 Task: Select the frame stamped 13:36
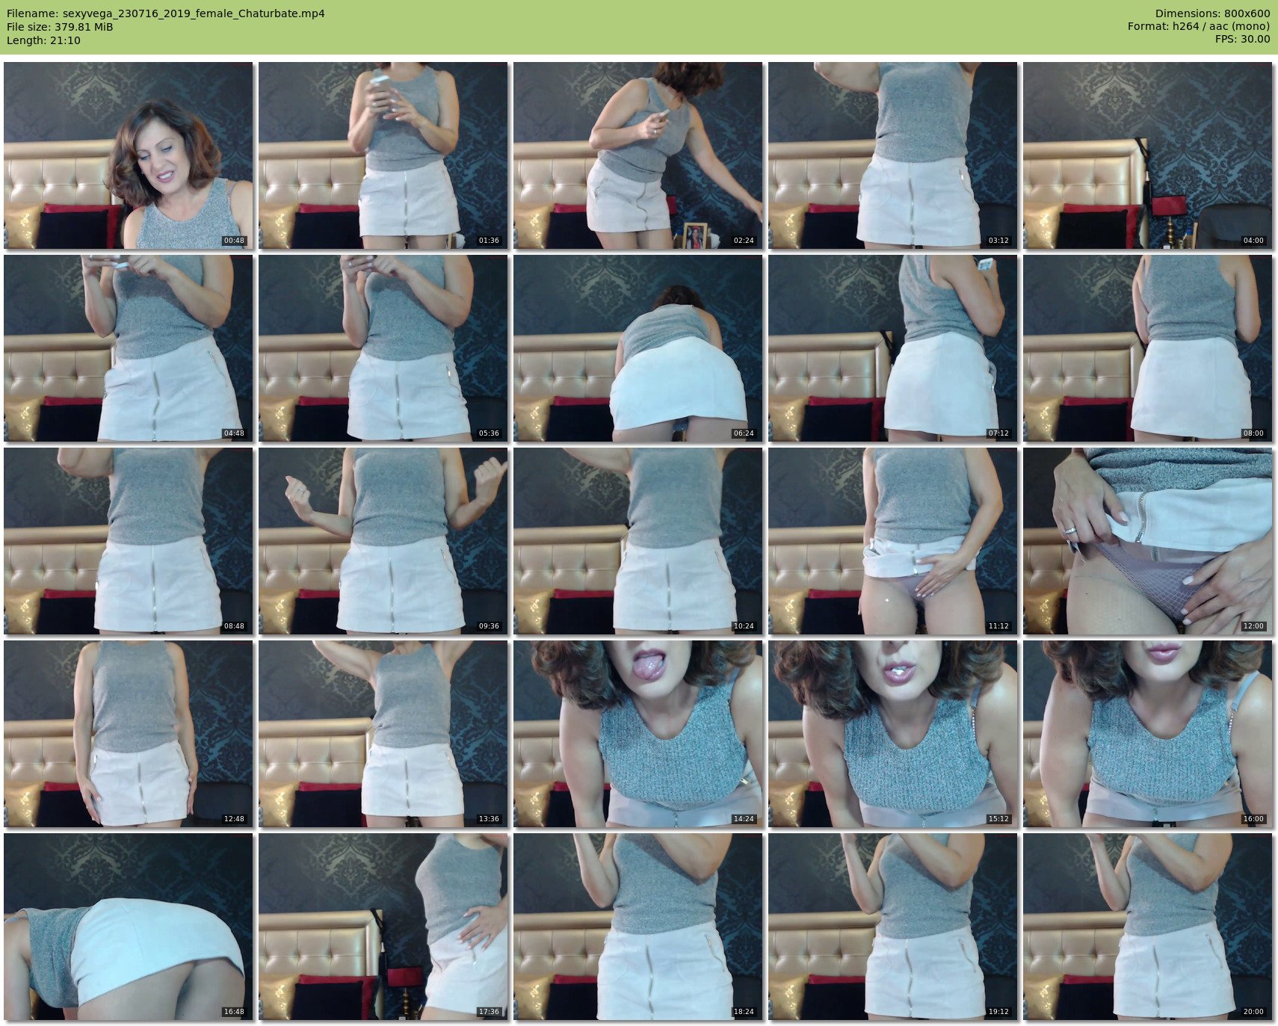point(383,734)
